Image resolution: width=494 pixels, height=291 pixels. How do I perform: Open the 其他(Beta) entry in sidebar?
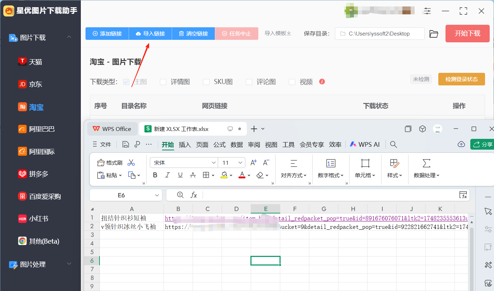click(39, 241)
